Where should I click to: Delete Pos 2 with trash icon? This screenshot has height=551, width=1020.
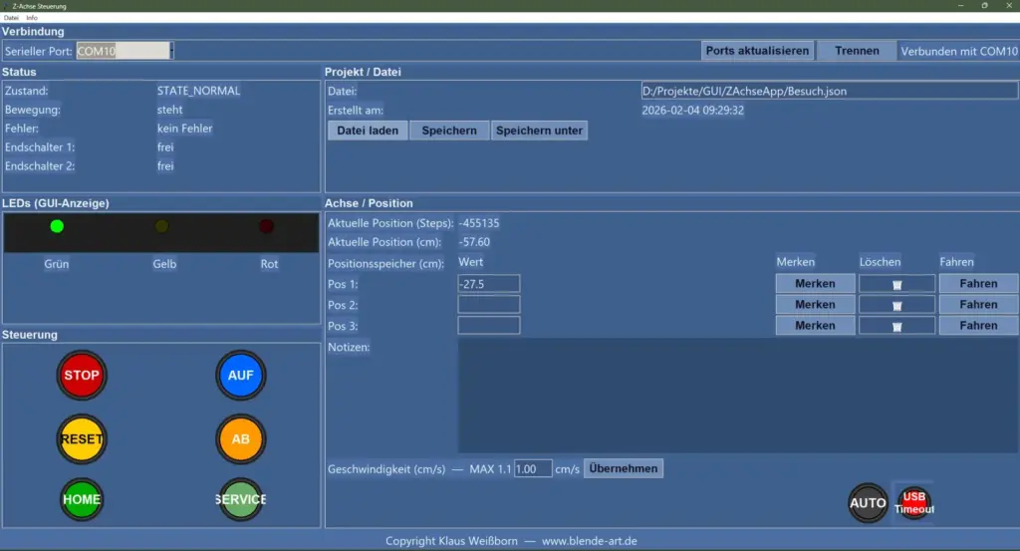pos(897,305)
